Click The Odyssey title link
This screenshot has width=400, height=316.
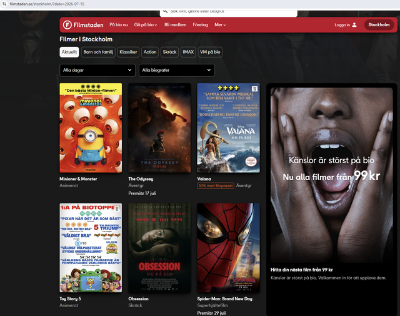(x=141, y=179)
